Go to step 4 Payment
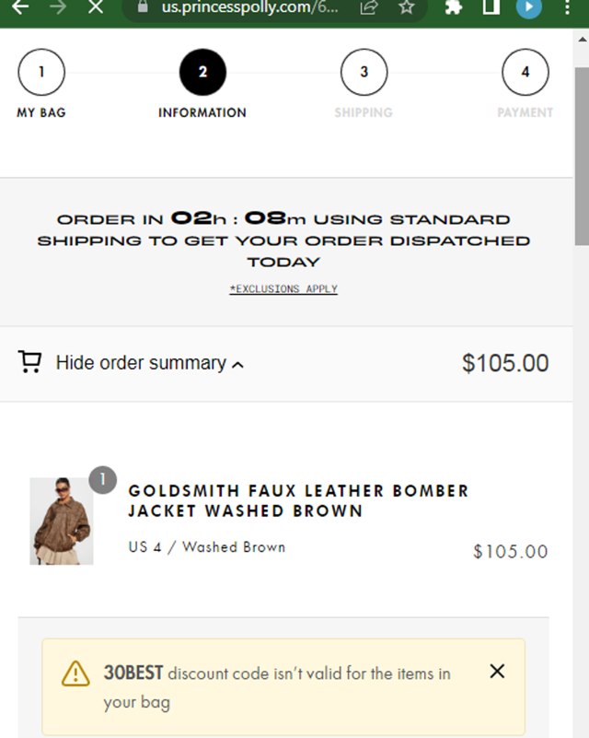The image size is (589, 738). click(x=525, y=73)
